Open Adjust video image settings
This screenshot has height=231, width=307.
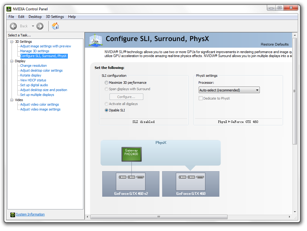40,110
